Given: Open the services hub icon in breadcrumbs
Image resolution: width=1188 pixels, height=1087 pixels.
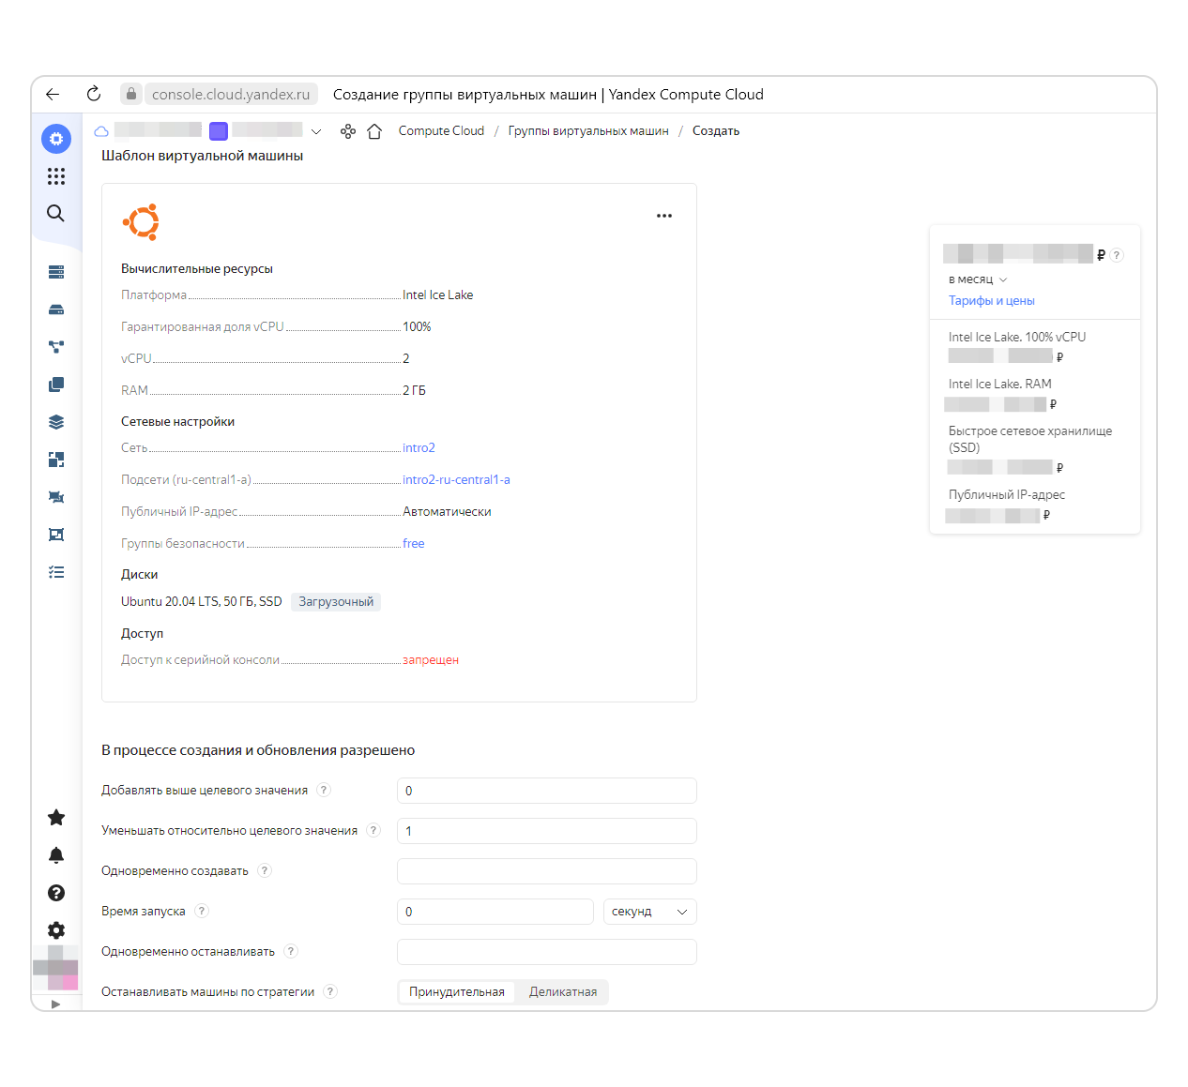Looking at the screenshot, I should [x=348, y=131].
